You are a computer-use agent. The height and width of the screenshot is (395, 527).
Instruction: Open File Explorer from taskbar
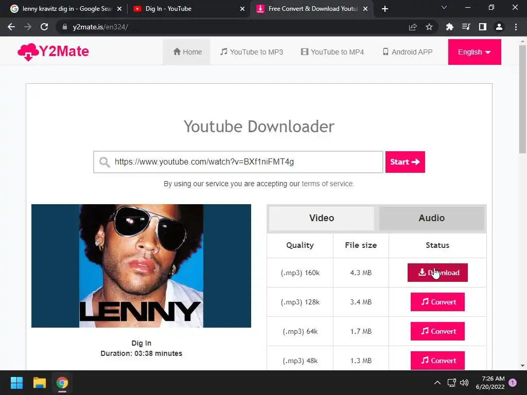(39, 383)
